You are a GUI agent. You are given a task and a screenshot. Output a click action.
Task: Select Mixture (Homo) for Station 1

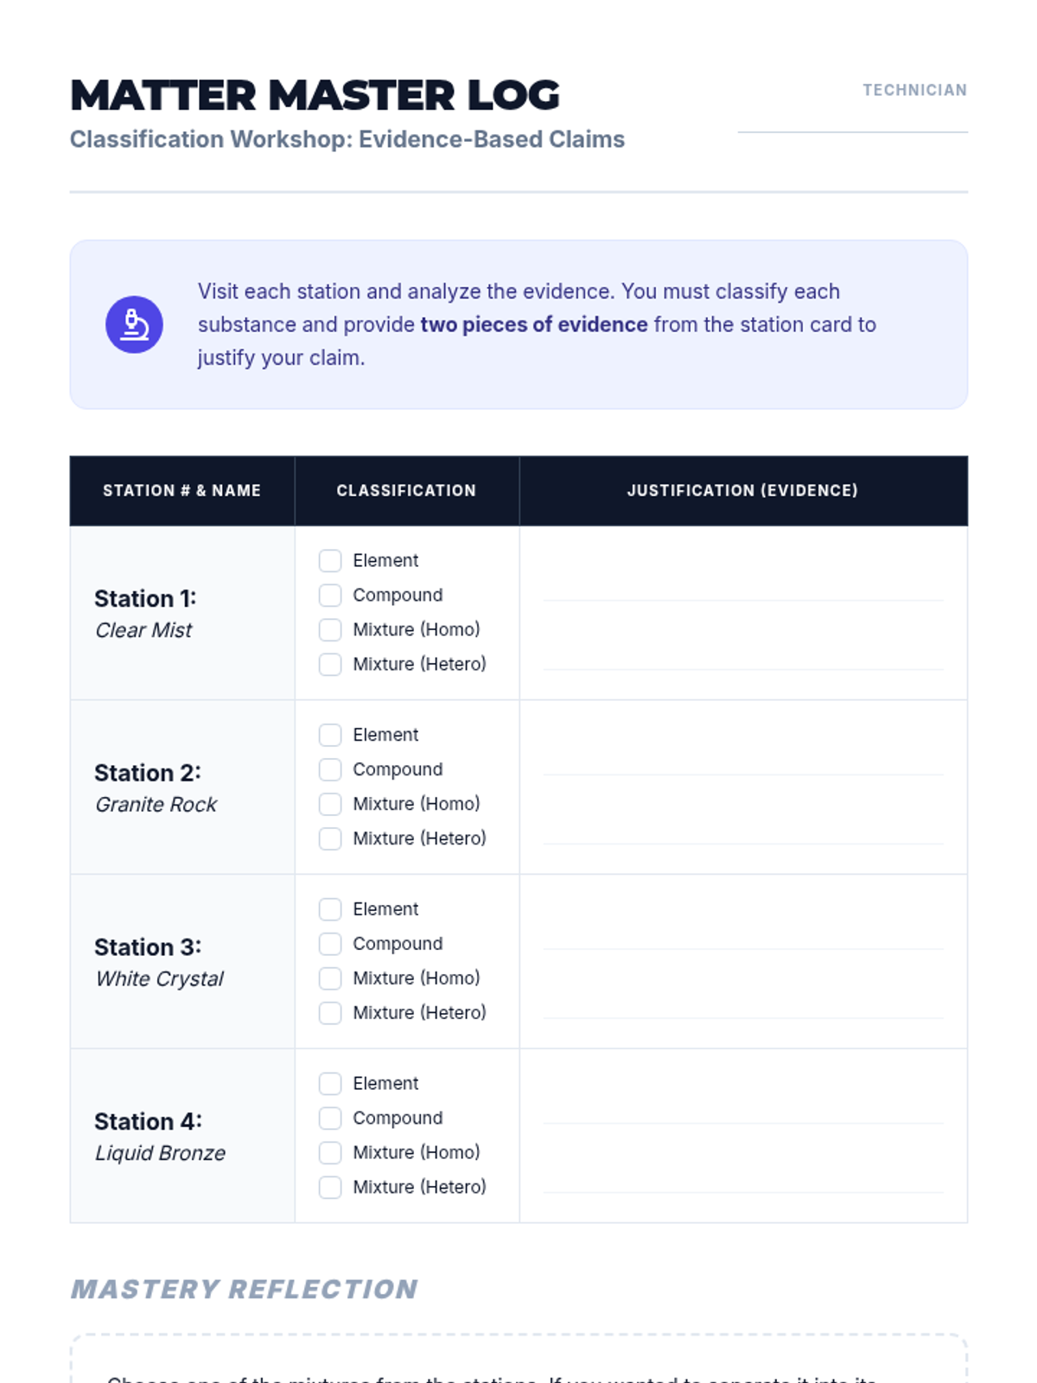coord(330,630)
